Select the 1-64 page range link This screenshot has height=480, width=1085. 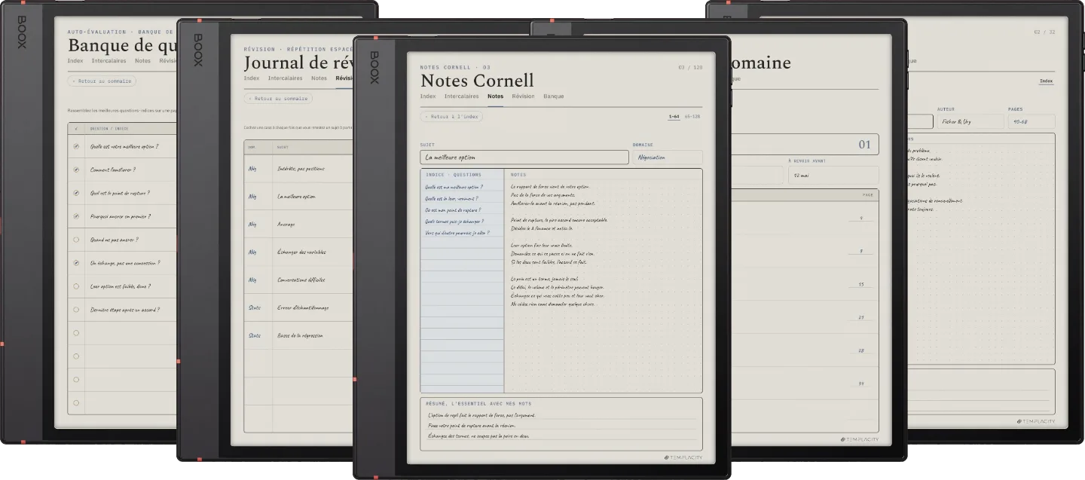674,117
